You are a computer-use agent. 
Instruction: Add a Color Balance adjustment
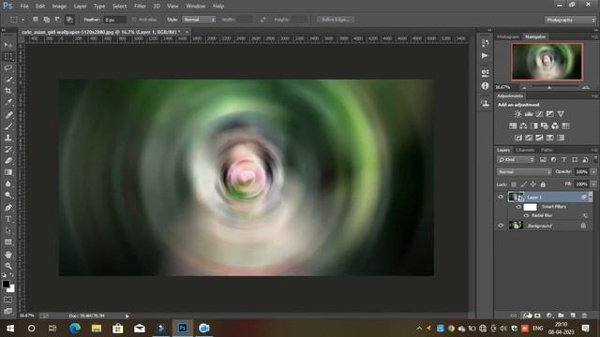[523, 125]
